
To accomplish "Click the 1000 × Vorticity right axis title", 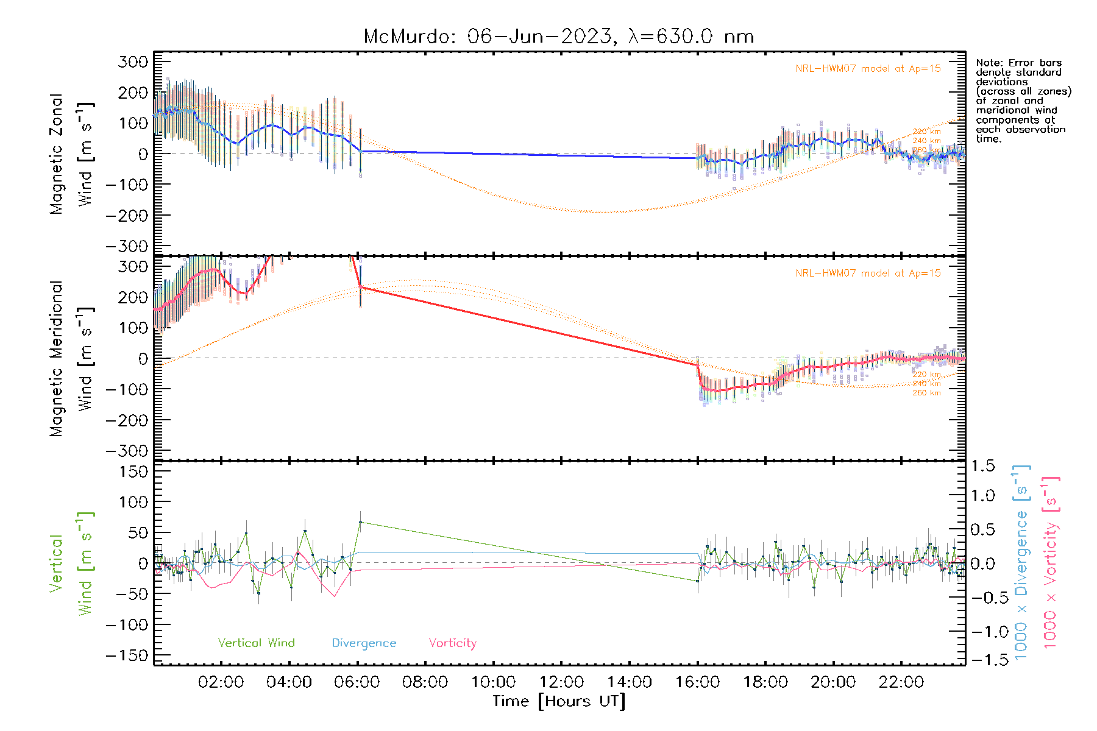I will (1050, 563).
